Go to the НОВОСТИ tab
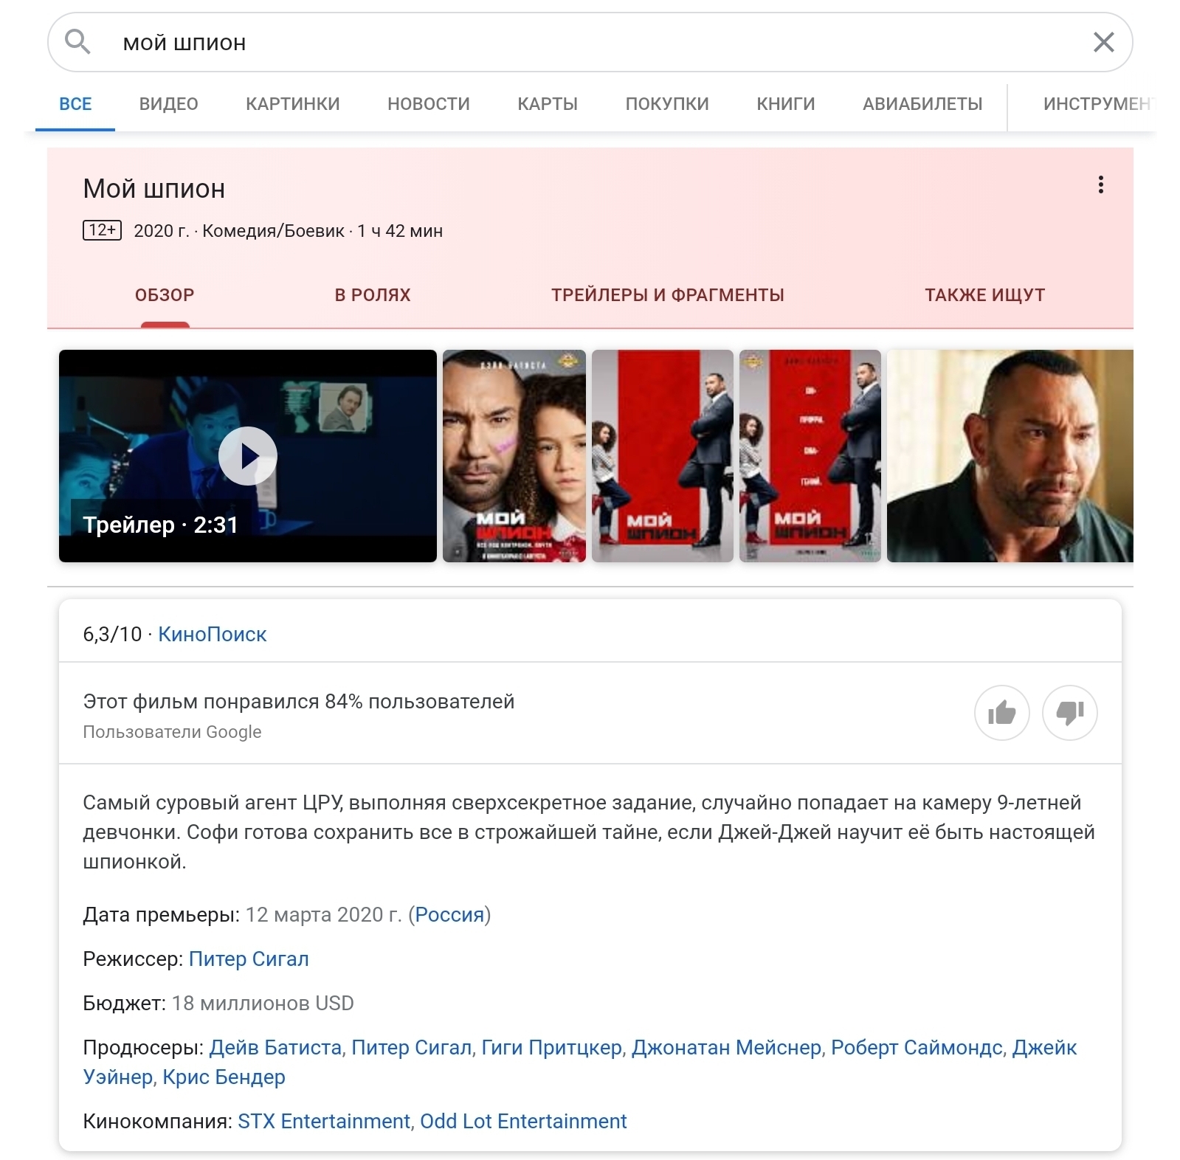This screenshot has height=1160, width=1180. 428,104
